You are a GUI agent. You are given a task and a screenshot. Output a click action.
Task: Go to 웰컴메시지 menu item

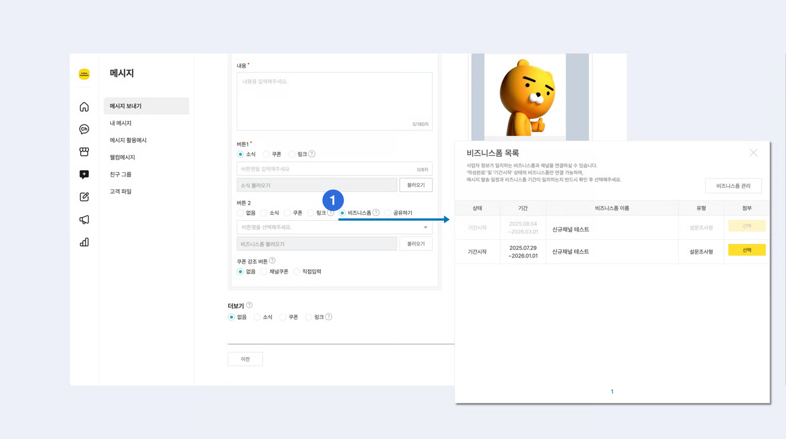tap(122, 157)
